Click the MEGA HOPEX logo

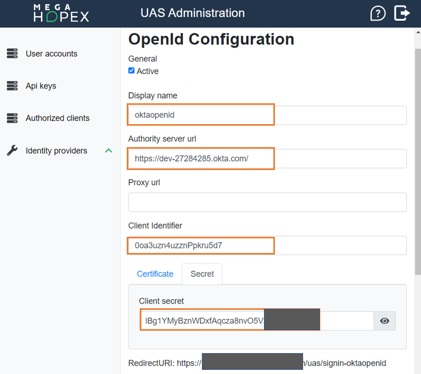[61, 13]
